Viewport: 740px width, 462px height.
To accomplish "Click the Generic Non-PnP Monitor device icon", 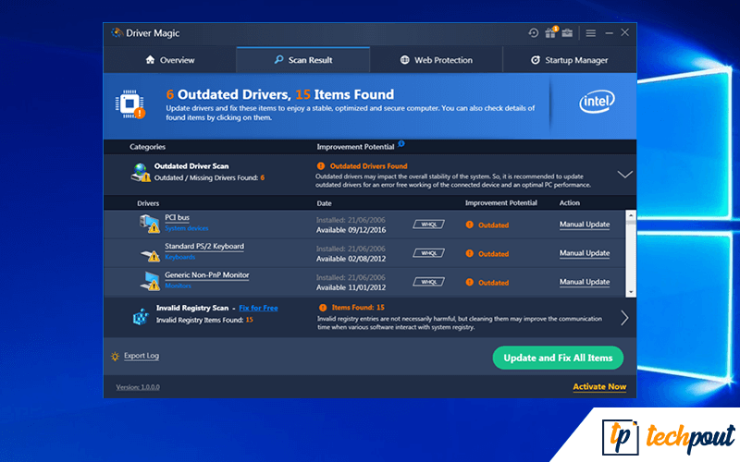I will point(151,281).
